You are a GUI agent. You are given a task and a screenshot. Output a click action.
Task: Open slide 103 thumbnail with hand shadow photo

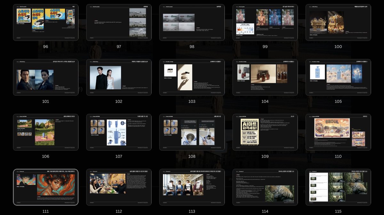[192, 77]
